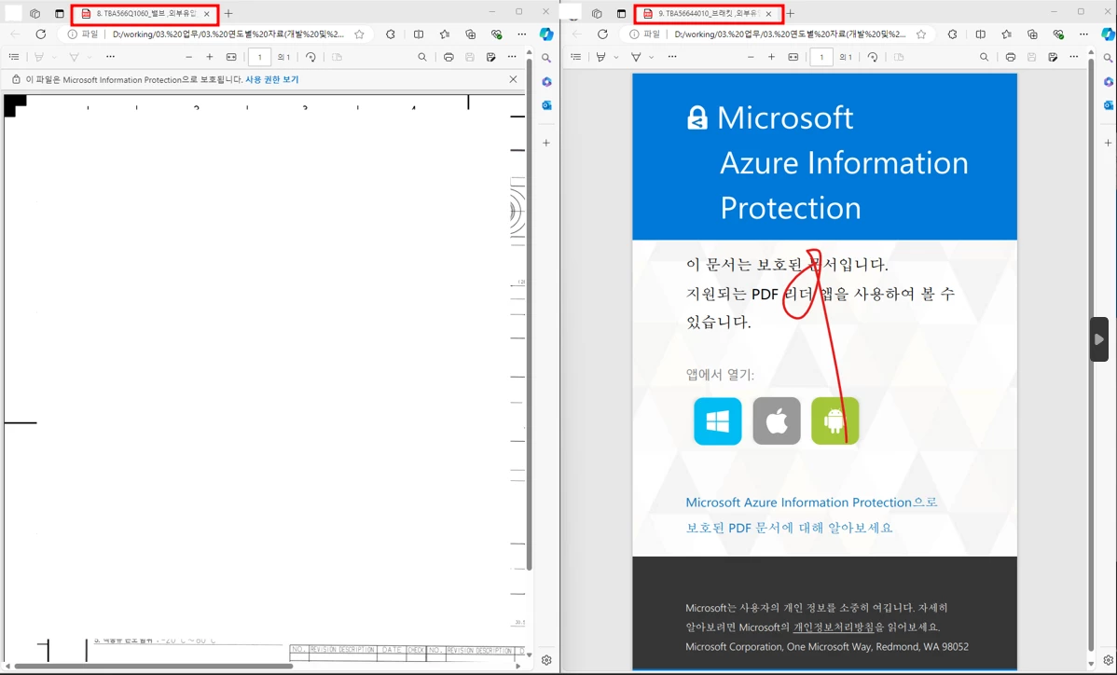Dismiss the Information Protection notification bar
The width and height of the screenshot is (1117, 675).
point(513,80)
